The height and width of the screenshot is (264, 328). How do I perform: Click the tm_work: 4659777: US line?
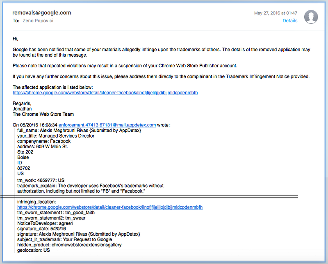pos(41,180)
